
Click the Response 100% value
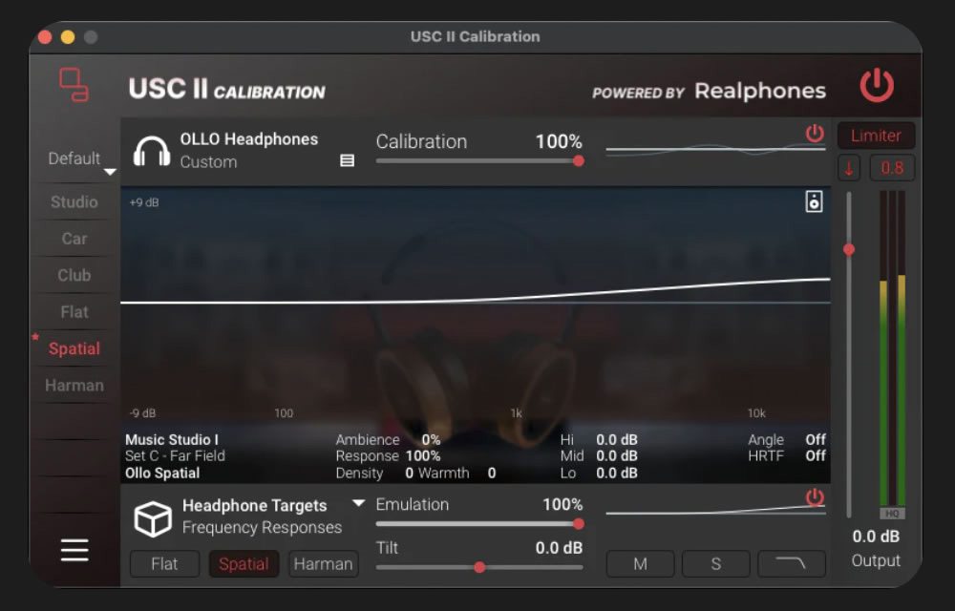pos(423,455)
